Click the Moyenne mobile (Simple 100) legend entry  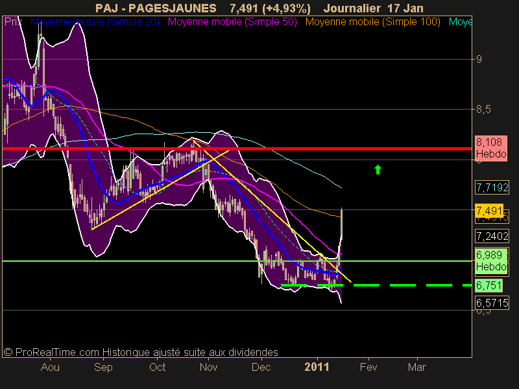[373, 22]
